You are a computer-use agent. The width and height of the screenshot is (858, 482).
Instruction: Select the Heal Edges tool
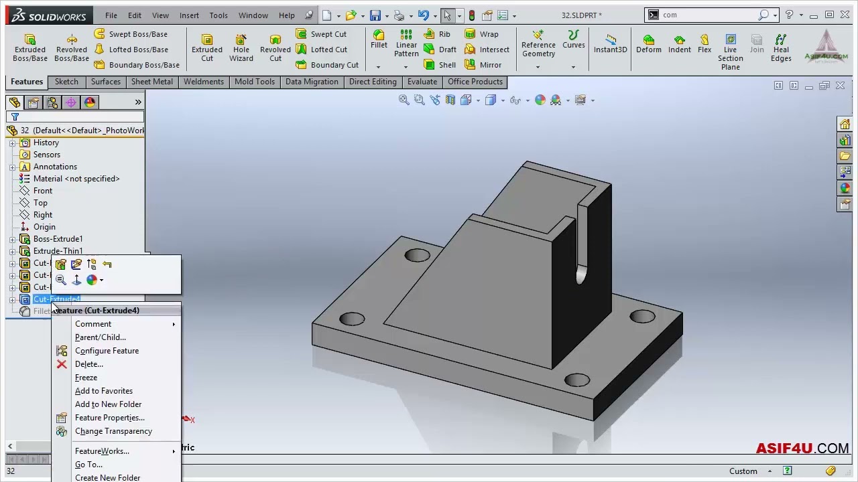(781, 48)
